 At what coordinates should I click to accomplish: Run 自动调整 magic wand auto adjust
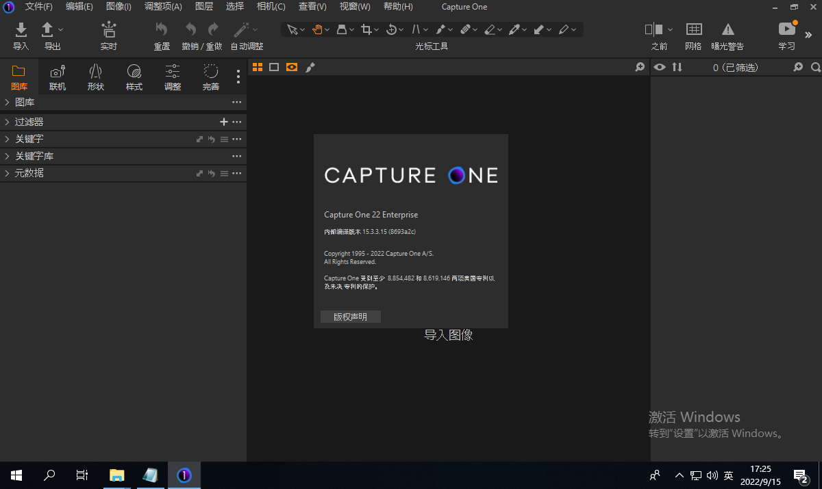241,29
